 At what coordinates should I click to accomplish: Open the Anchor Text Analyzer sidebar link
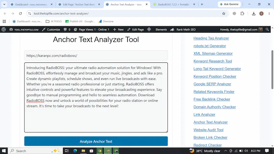coord(211,122)
